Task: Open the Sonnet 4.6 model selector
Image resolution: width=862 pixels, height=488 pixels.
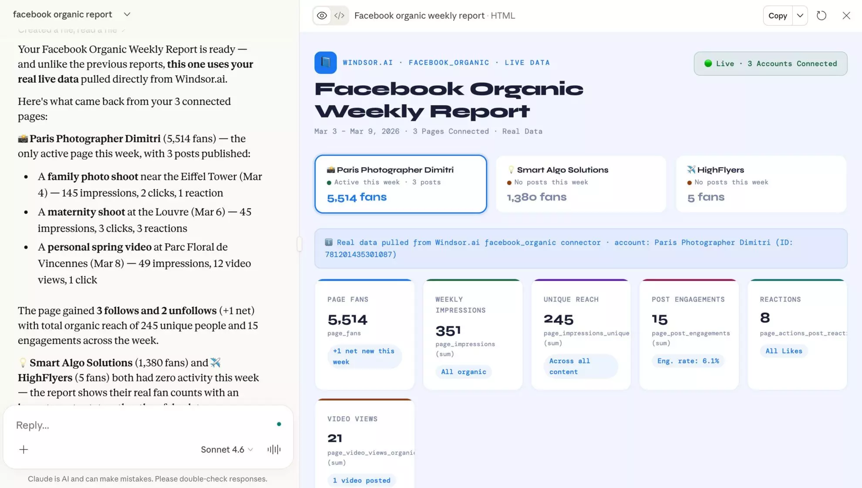Action: point(227,449)
